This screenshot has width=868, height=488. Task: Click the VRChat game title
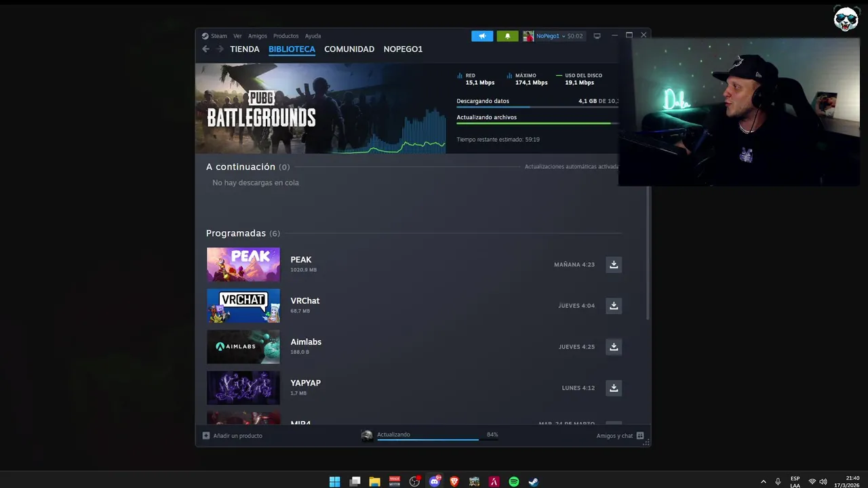click(305, 301)
